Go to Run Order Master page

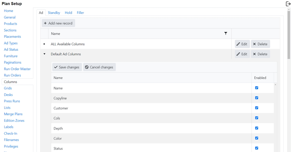(x=17, y=69)
